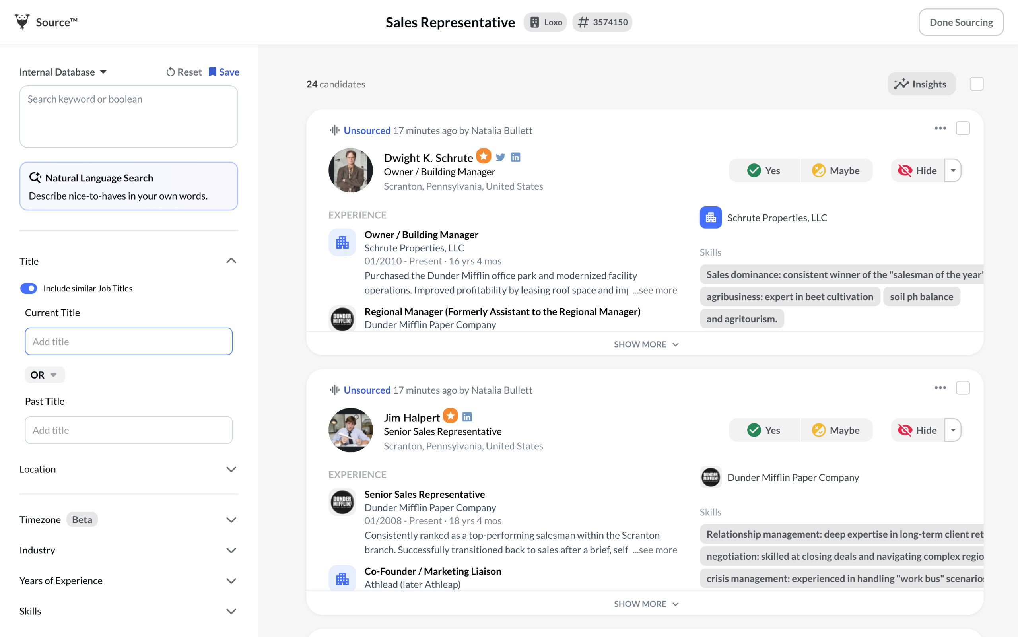Open Dwight Schrute's Twitter profile icon
Image resolution: width=1018 pixels, height=637 pixels.
click(500, 157)
